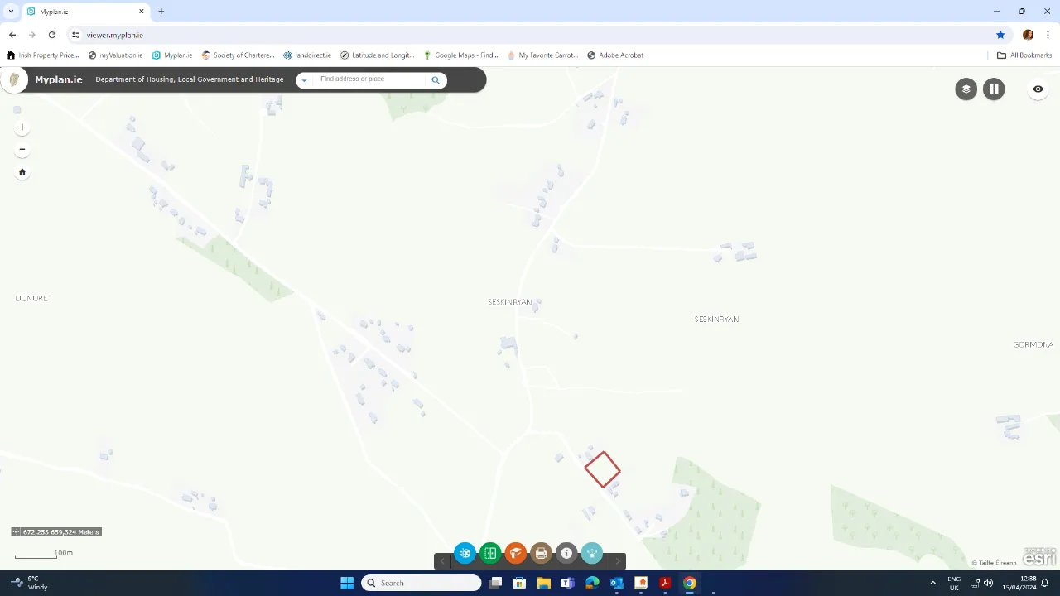Viewport: 1060px width, 596px height.
Task: Click the Myplan.ie home logo
Action: (x=58, y=79)
